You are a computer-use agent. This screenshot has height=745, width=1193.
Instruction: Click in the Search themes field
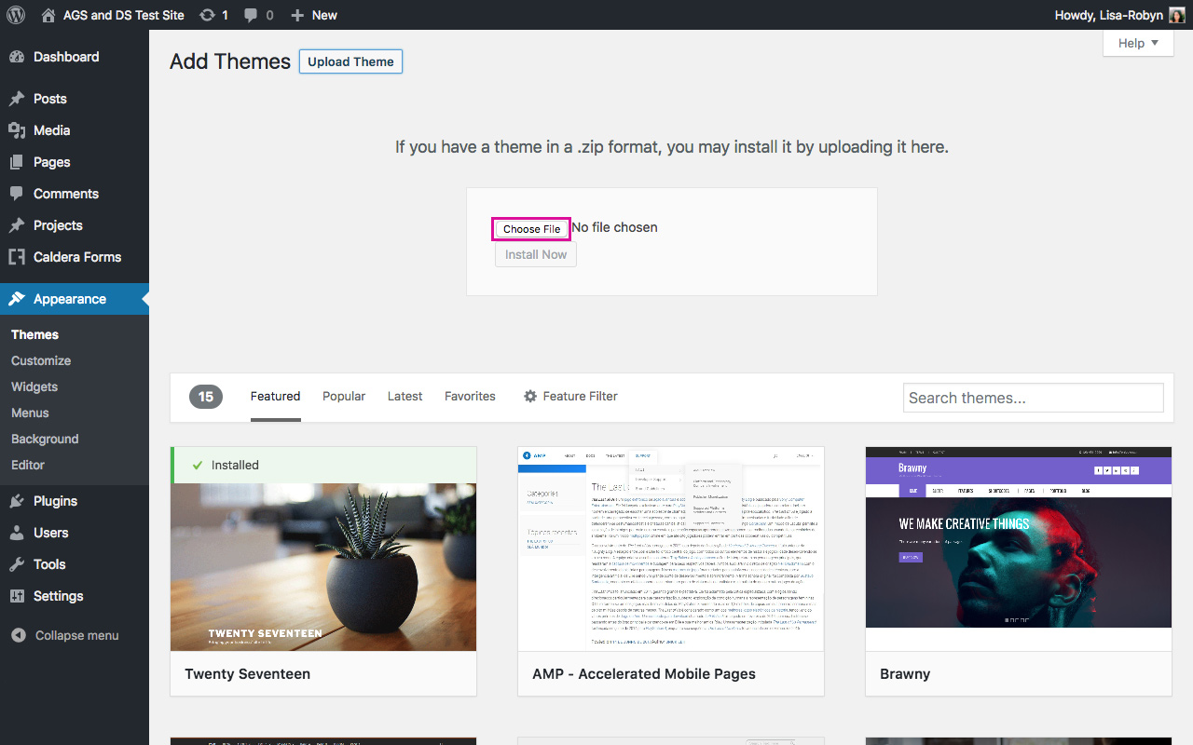(x=1034, y=398)
